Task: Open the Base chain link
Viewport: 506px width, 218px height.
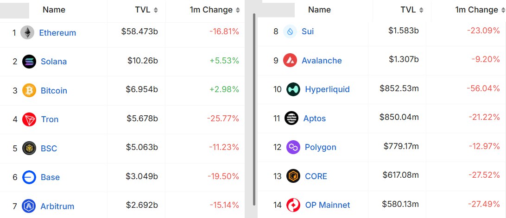Action: tap(50, 177)
